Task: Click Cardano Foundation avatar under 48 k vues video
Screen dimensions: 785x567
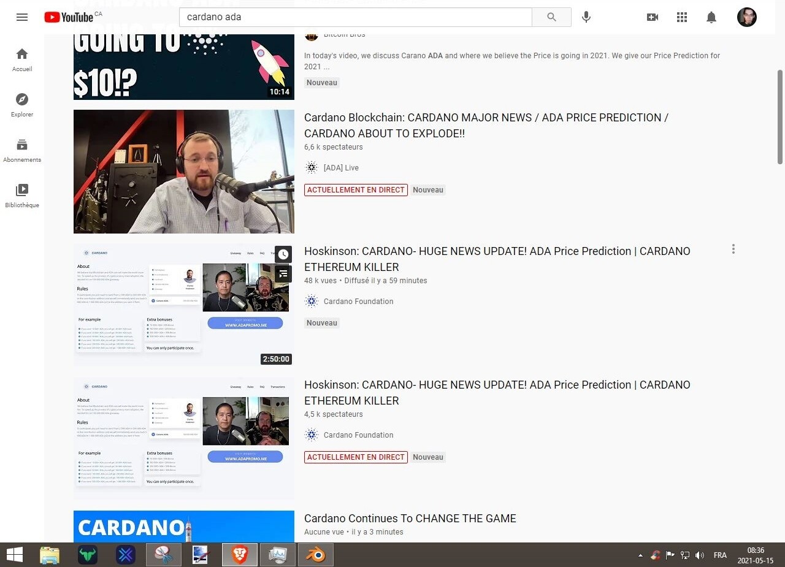Action: (312, 302)
